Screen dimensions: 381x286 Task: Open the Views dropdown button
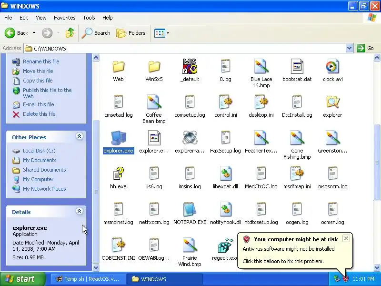tap(161, 33)
